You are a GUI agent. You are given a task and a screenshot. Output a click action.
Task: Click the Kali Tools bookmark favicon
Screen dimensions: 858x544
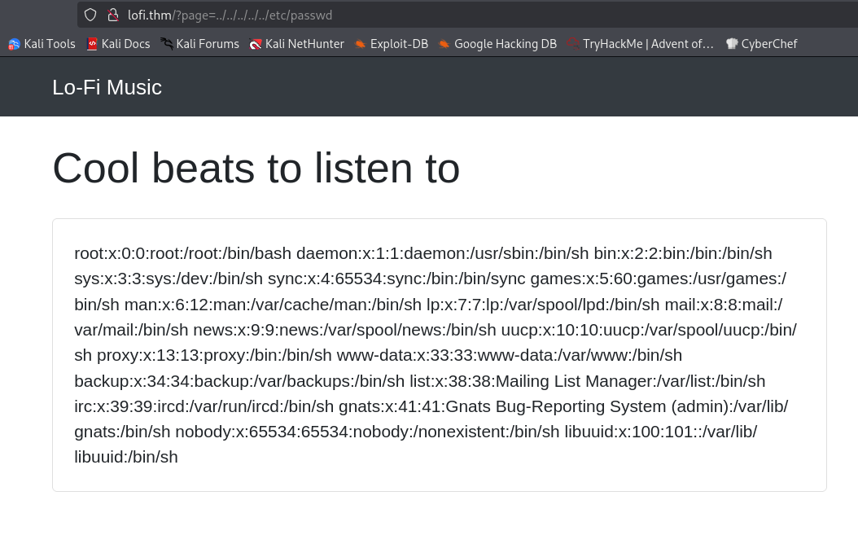pos(14,44)
